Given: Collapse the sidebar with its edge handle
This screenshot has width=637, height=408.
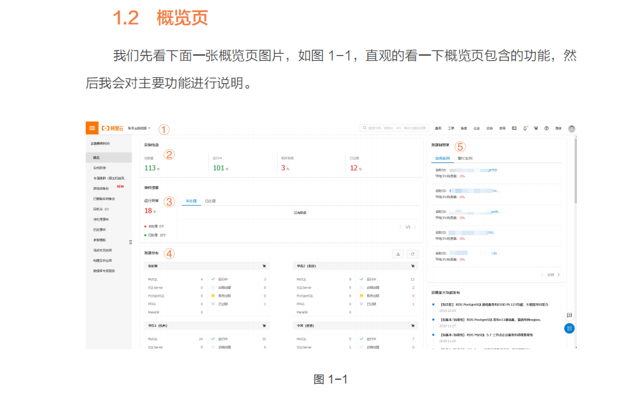Looking at the screenshot, I should 130,242.
